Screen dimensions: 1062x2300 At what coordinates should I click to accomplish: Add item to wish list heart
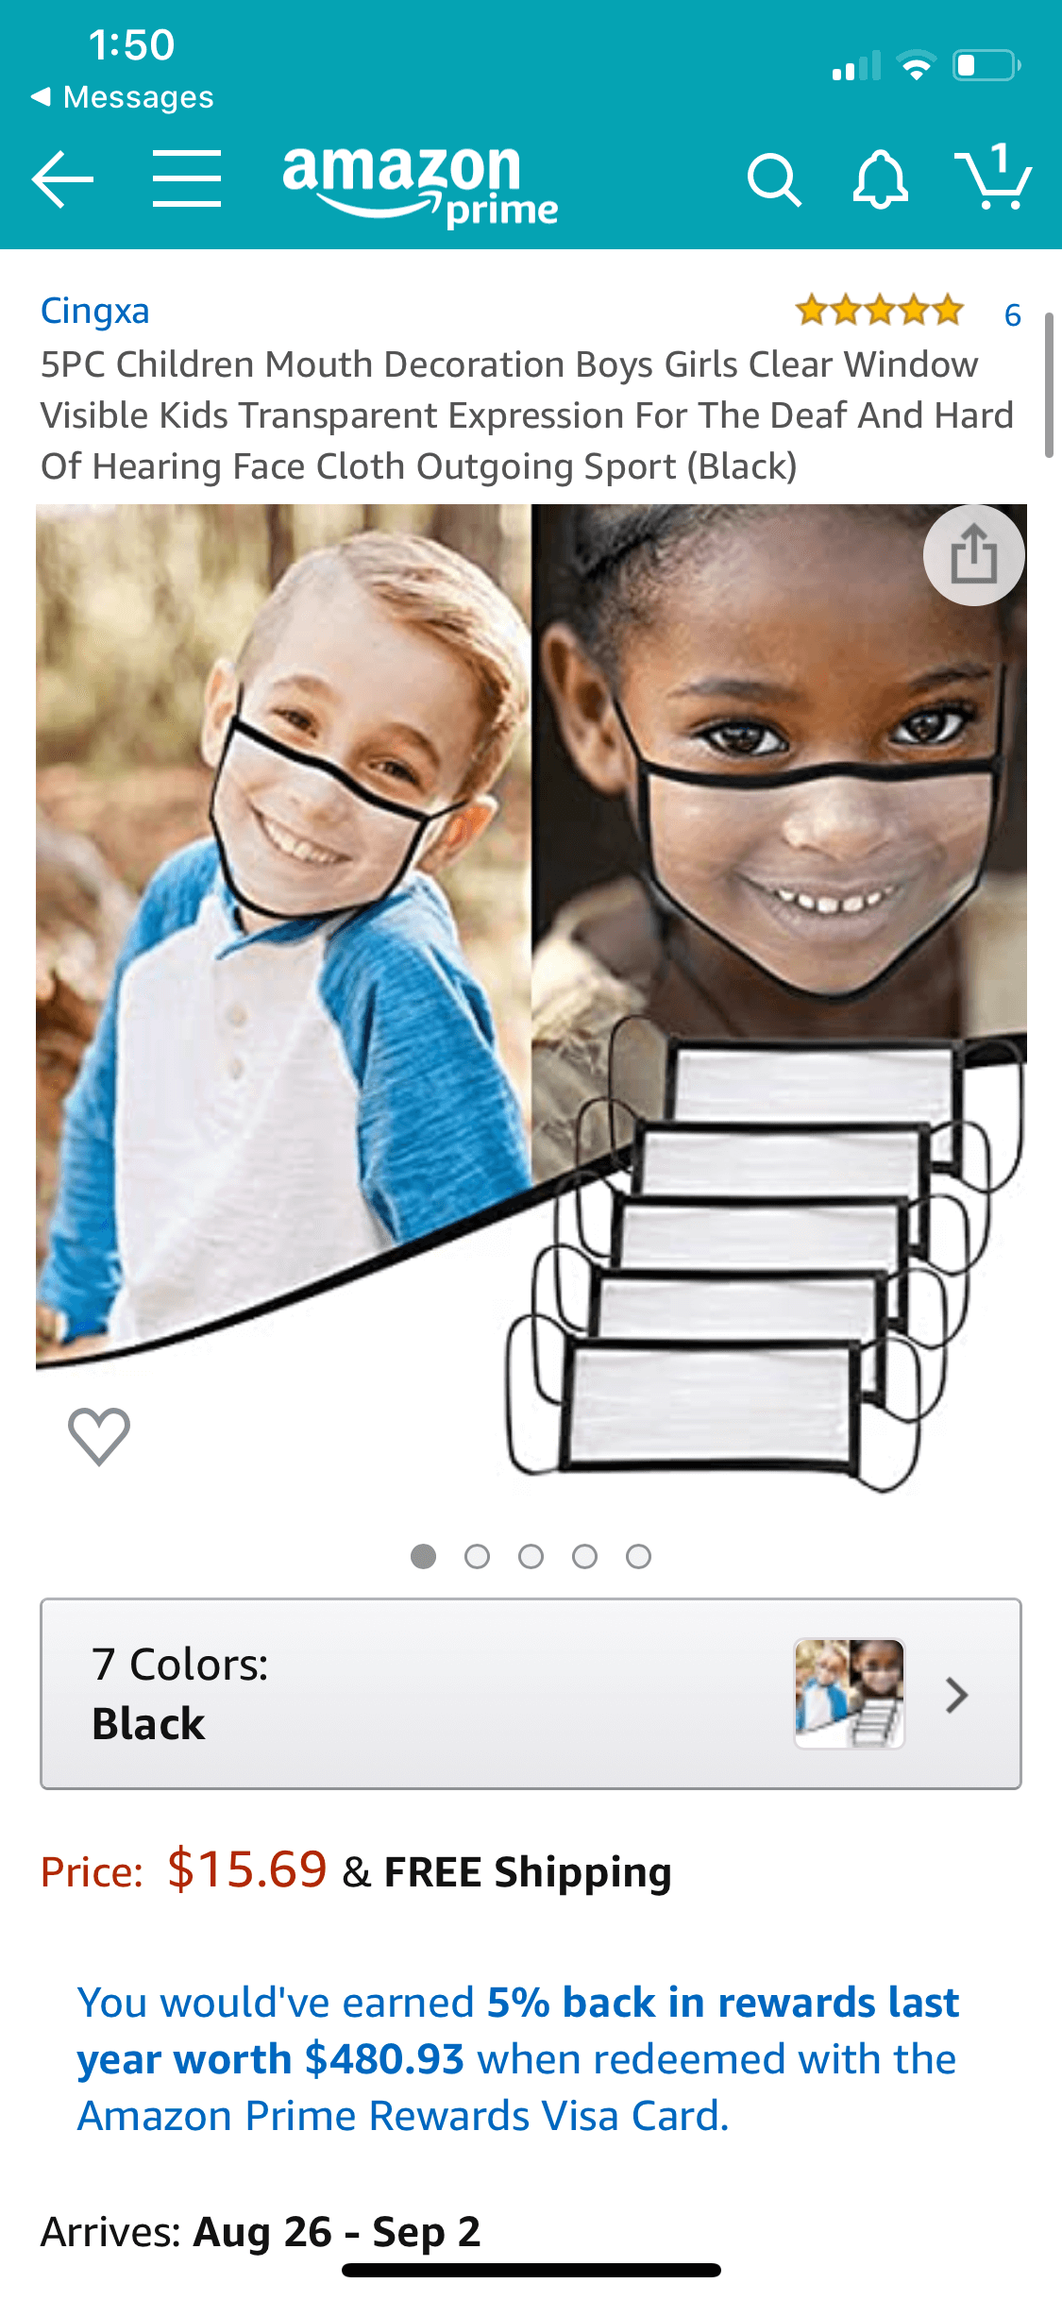coord(99,1436)
